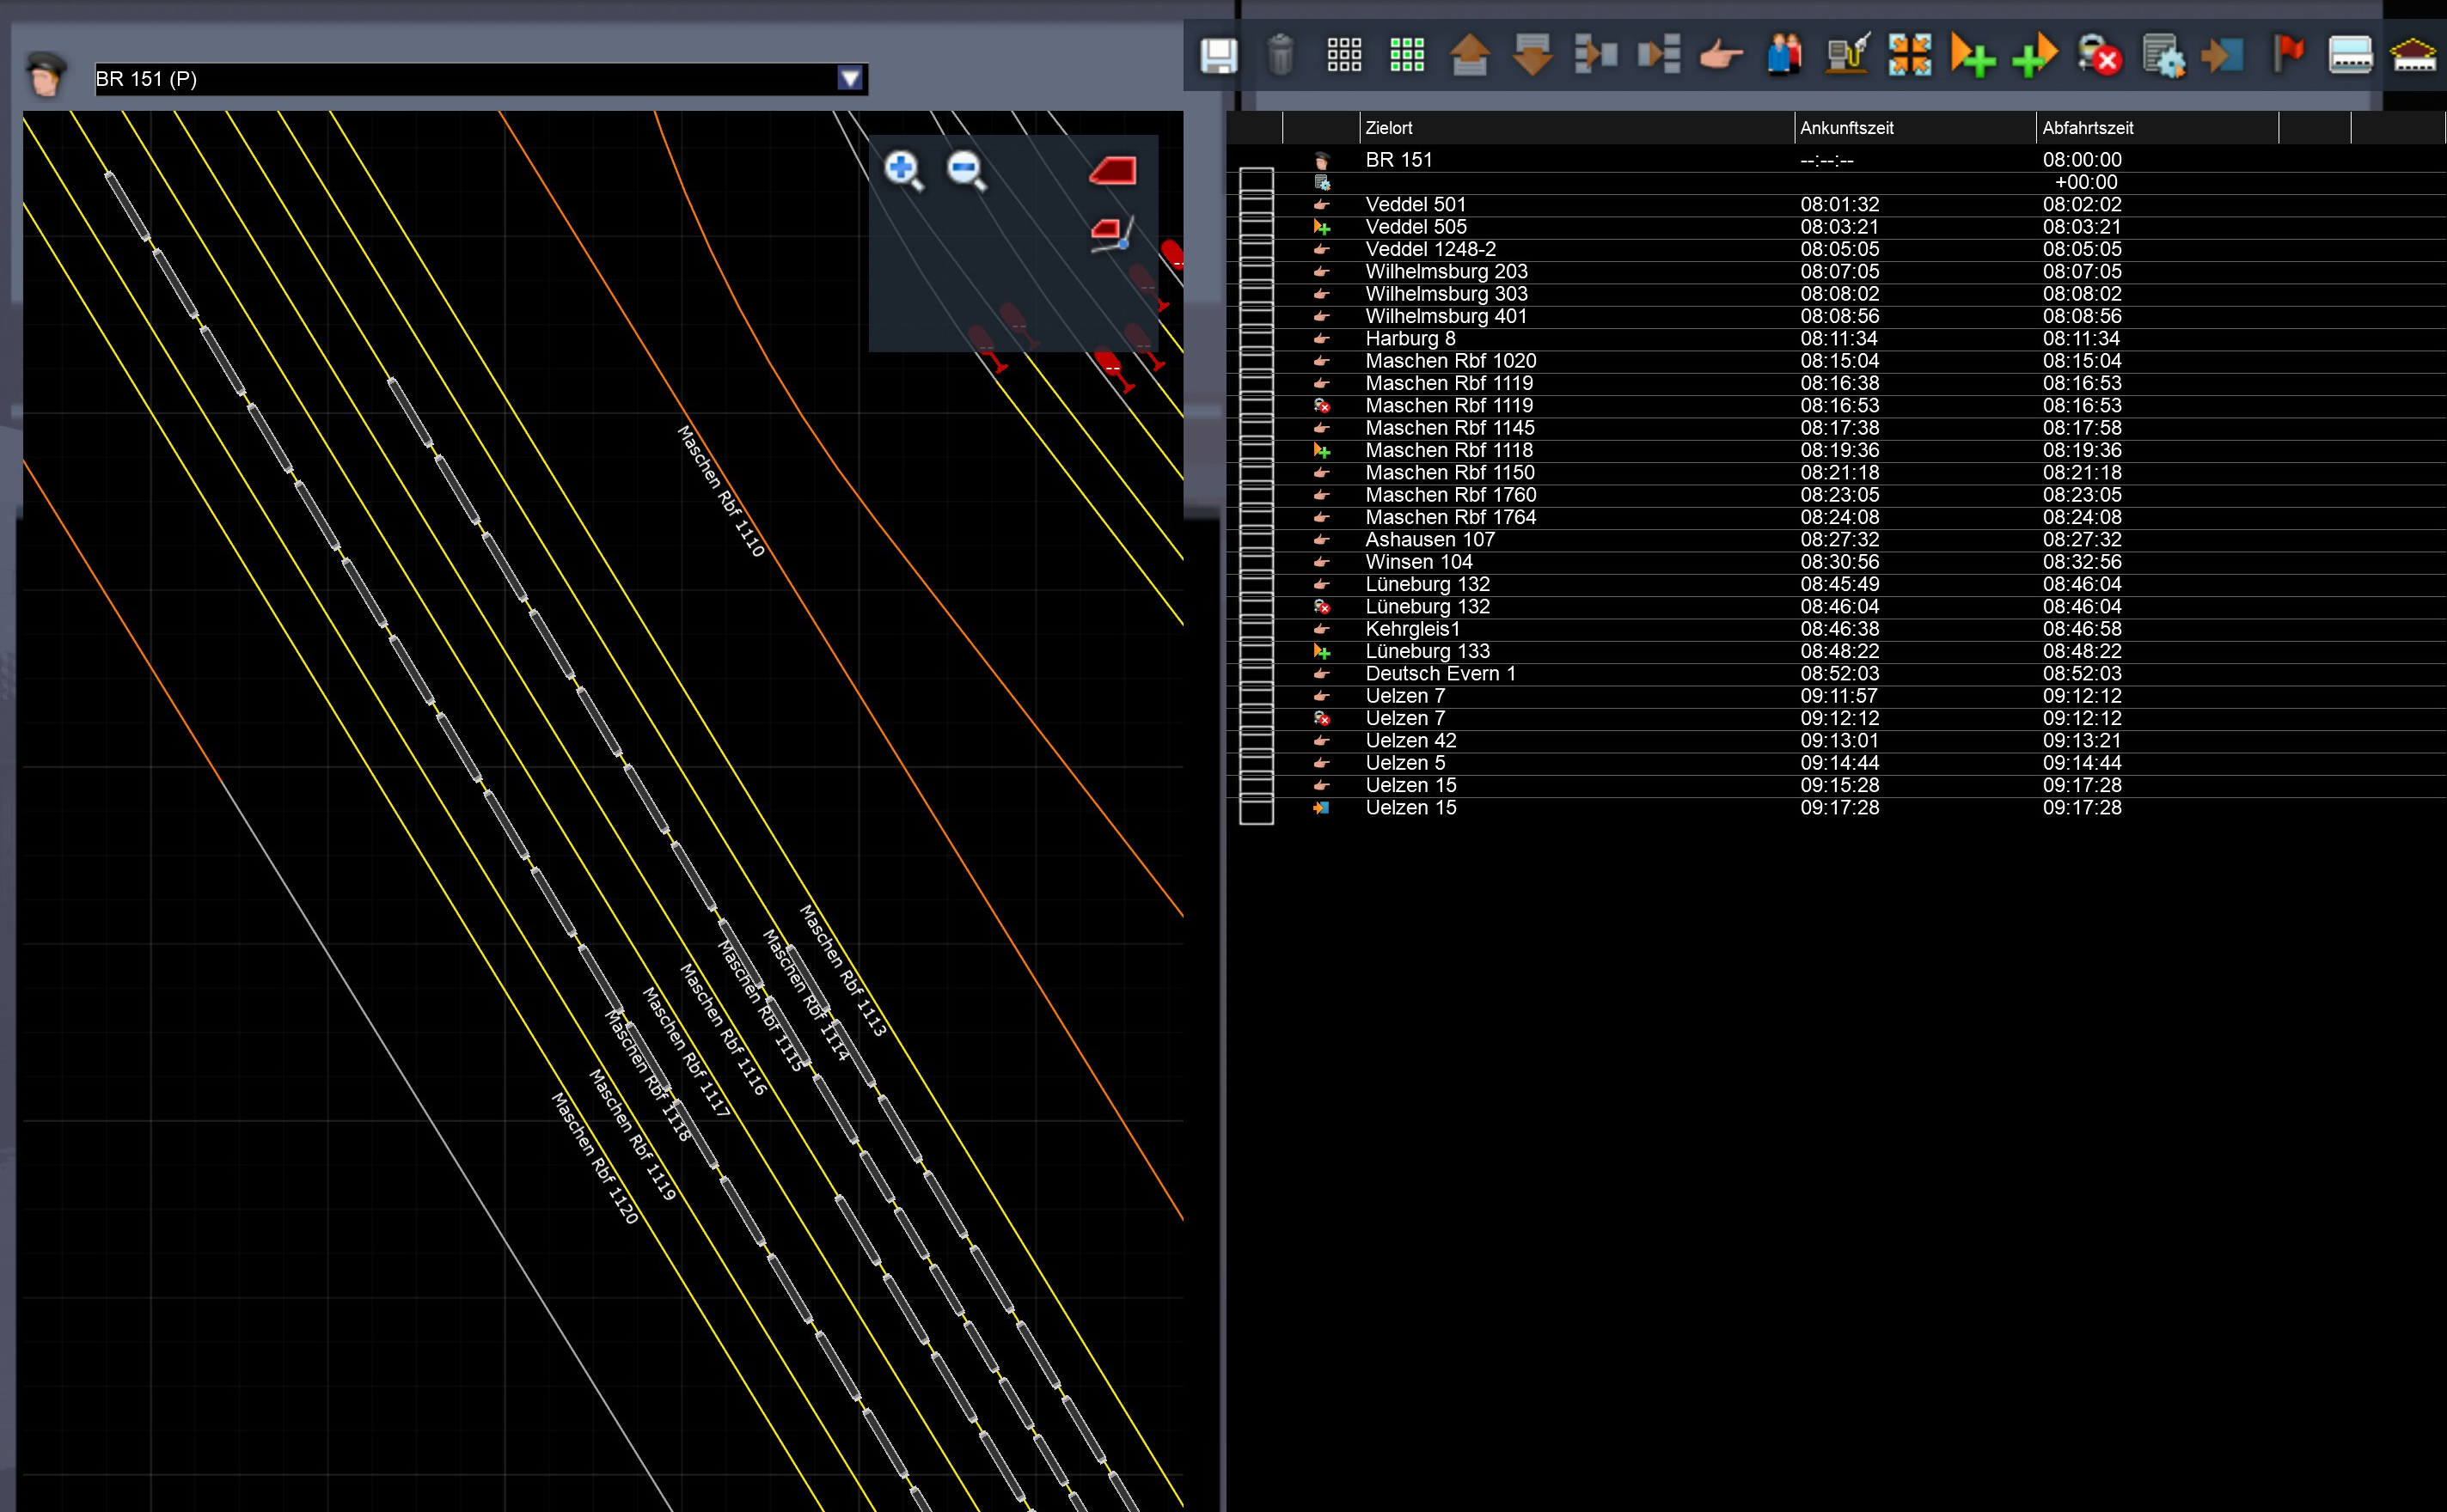Click the white grid deselect-all icon

tap(1343, 56)
